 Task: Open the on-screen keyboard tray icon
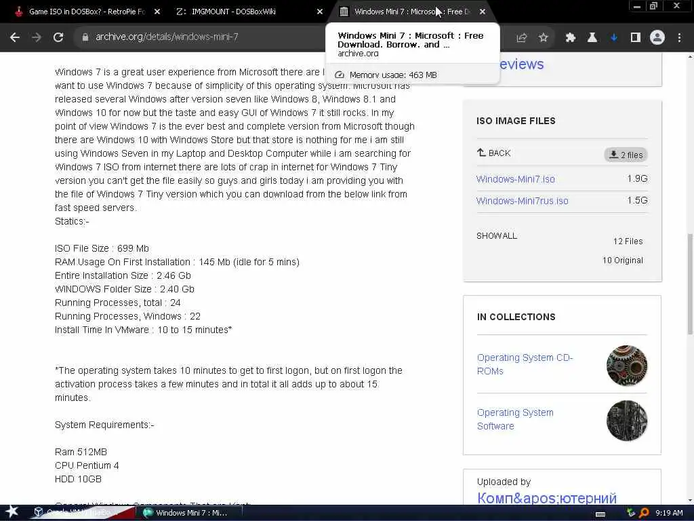[x=600, y=514]
